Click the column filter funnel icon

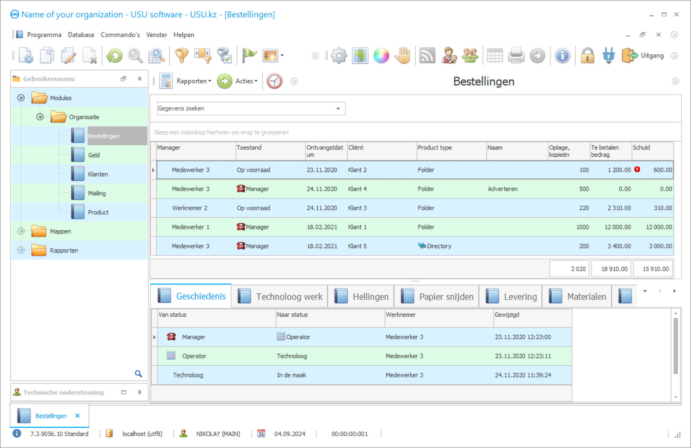point(203,56)
